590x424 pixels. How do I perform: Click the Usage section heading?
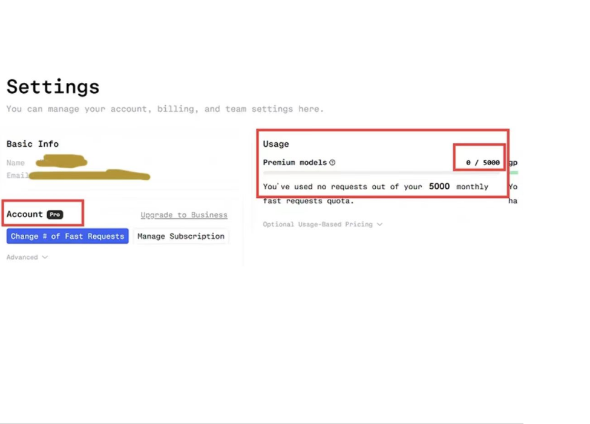276,144
